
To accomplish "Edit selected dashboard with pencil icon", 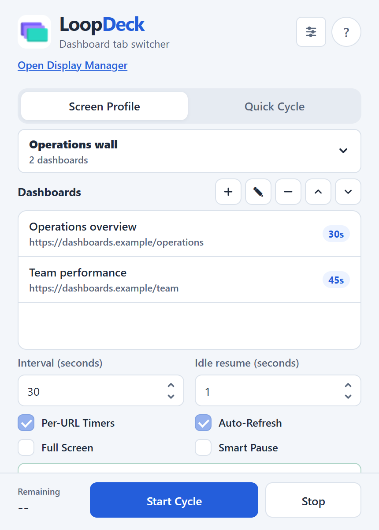I will [x=258, y=192].
